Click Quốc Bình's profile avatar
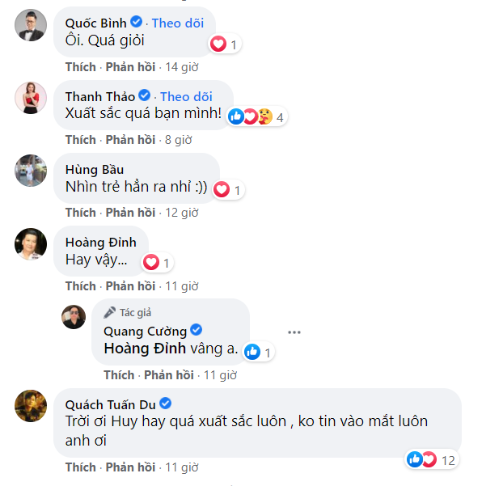This screenshot has width=503, height=486. [31, 27]
